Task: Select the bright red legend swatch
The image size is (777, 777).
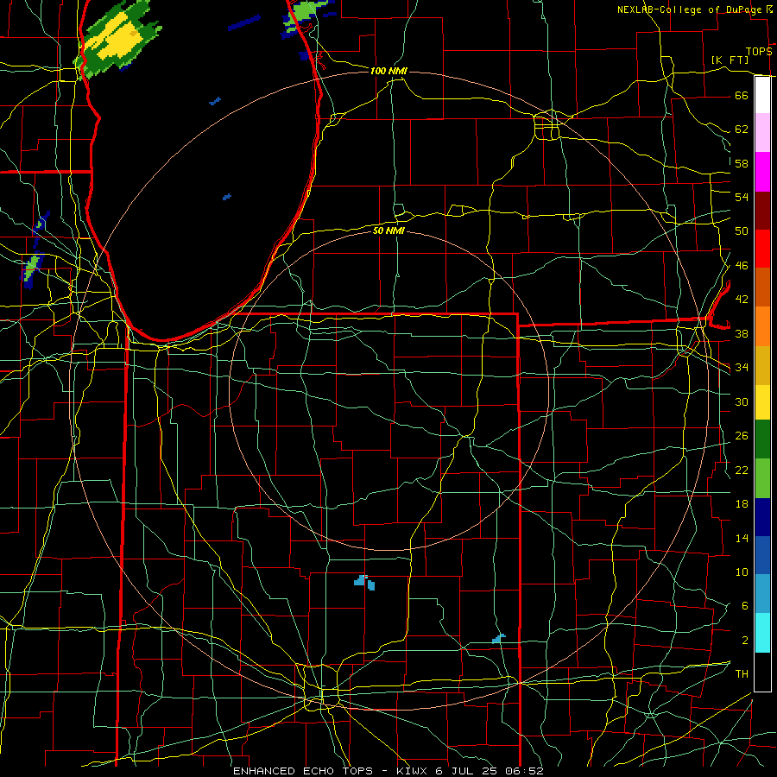Action: click(762, 249)
